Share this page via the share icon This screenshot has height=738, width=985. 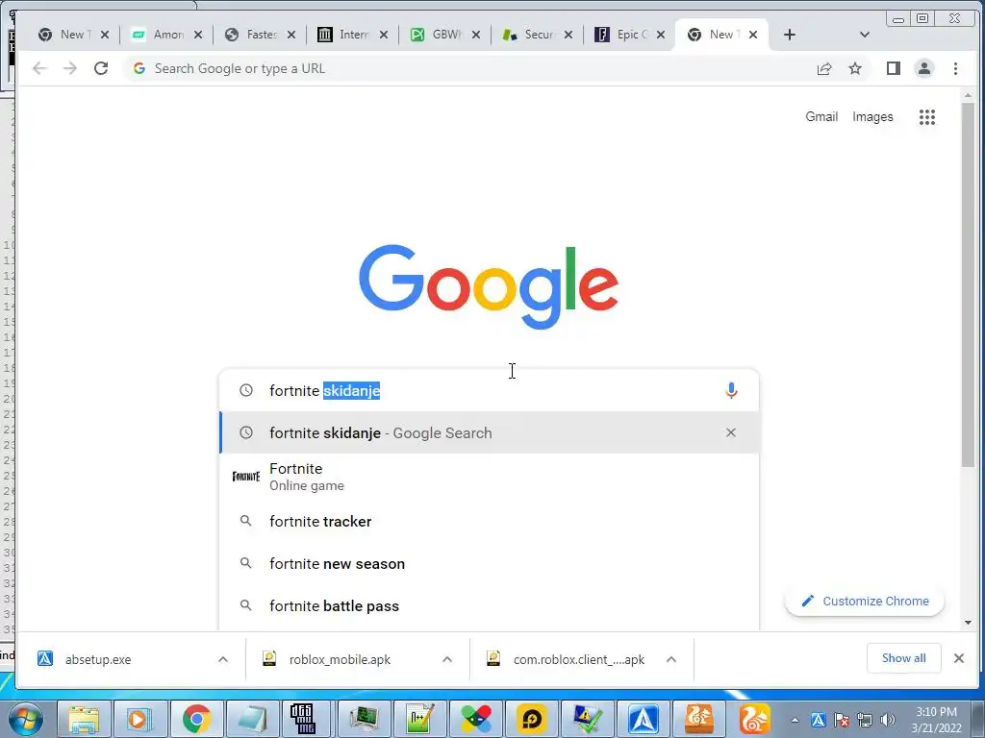[x=824, y=69]
